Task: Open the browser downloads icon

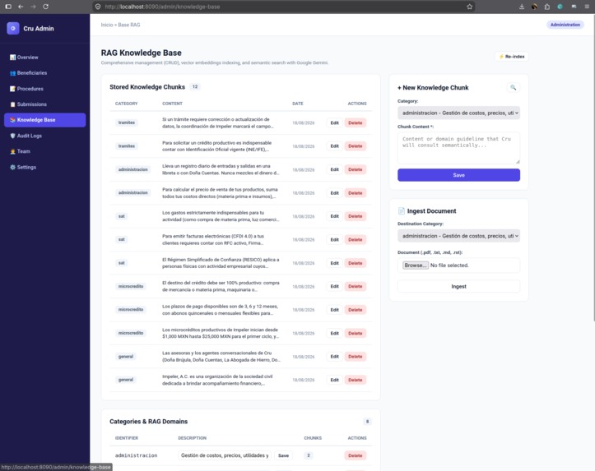Action: 522,7
